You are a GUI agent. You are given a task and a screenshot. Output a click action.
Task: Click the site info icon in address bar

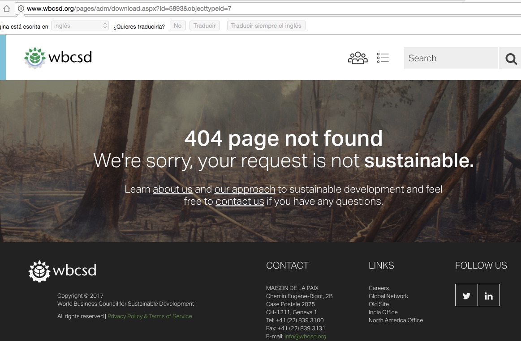[21, 8]
